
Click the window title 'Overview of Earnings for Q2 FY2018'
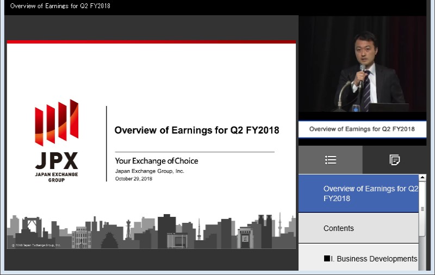(60, 6)
